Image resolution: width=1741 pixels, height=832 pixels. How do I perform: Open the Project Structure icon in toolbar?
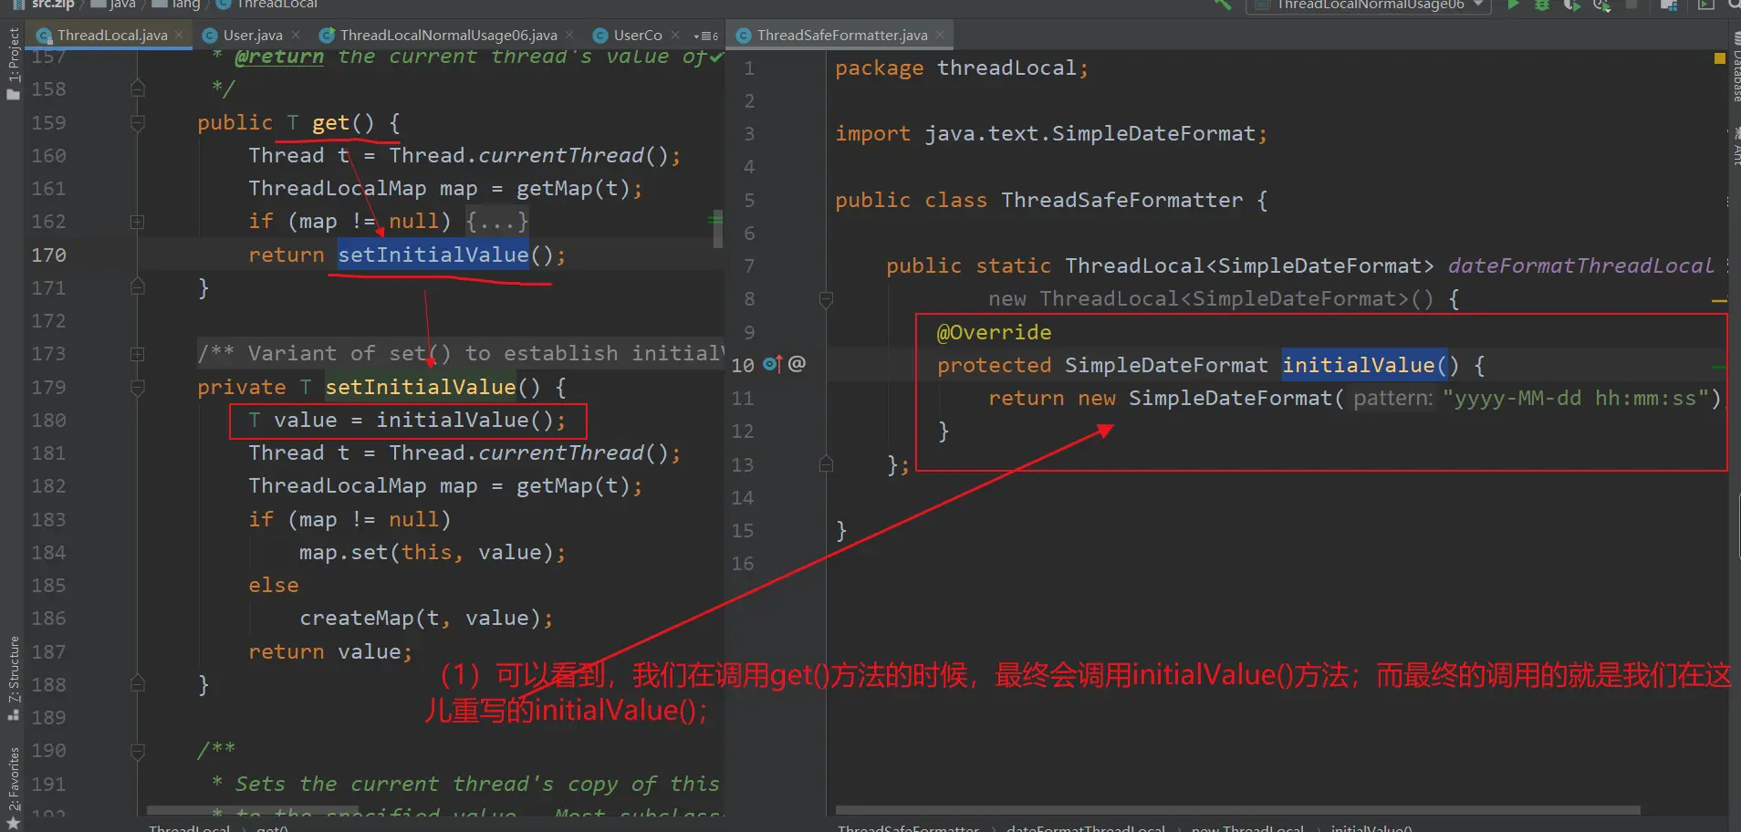(1669, 5)
